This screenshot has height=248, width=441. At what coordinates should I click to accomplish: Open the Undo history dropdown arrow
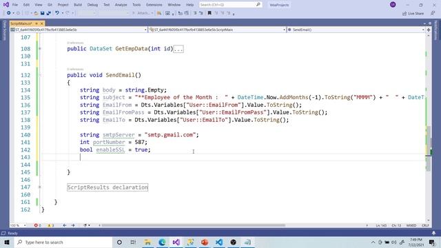(62, 13)
